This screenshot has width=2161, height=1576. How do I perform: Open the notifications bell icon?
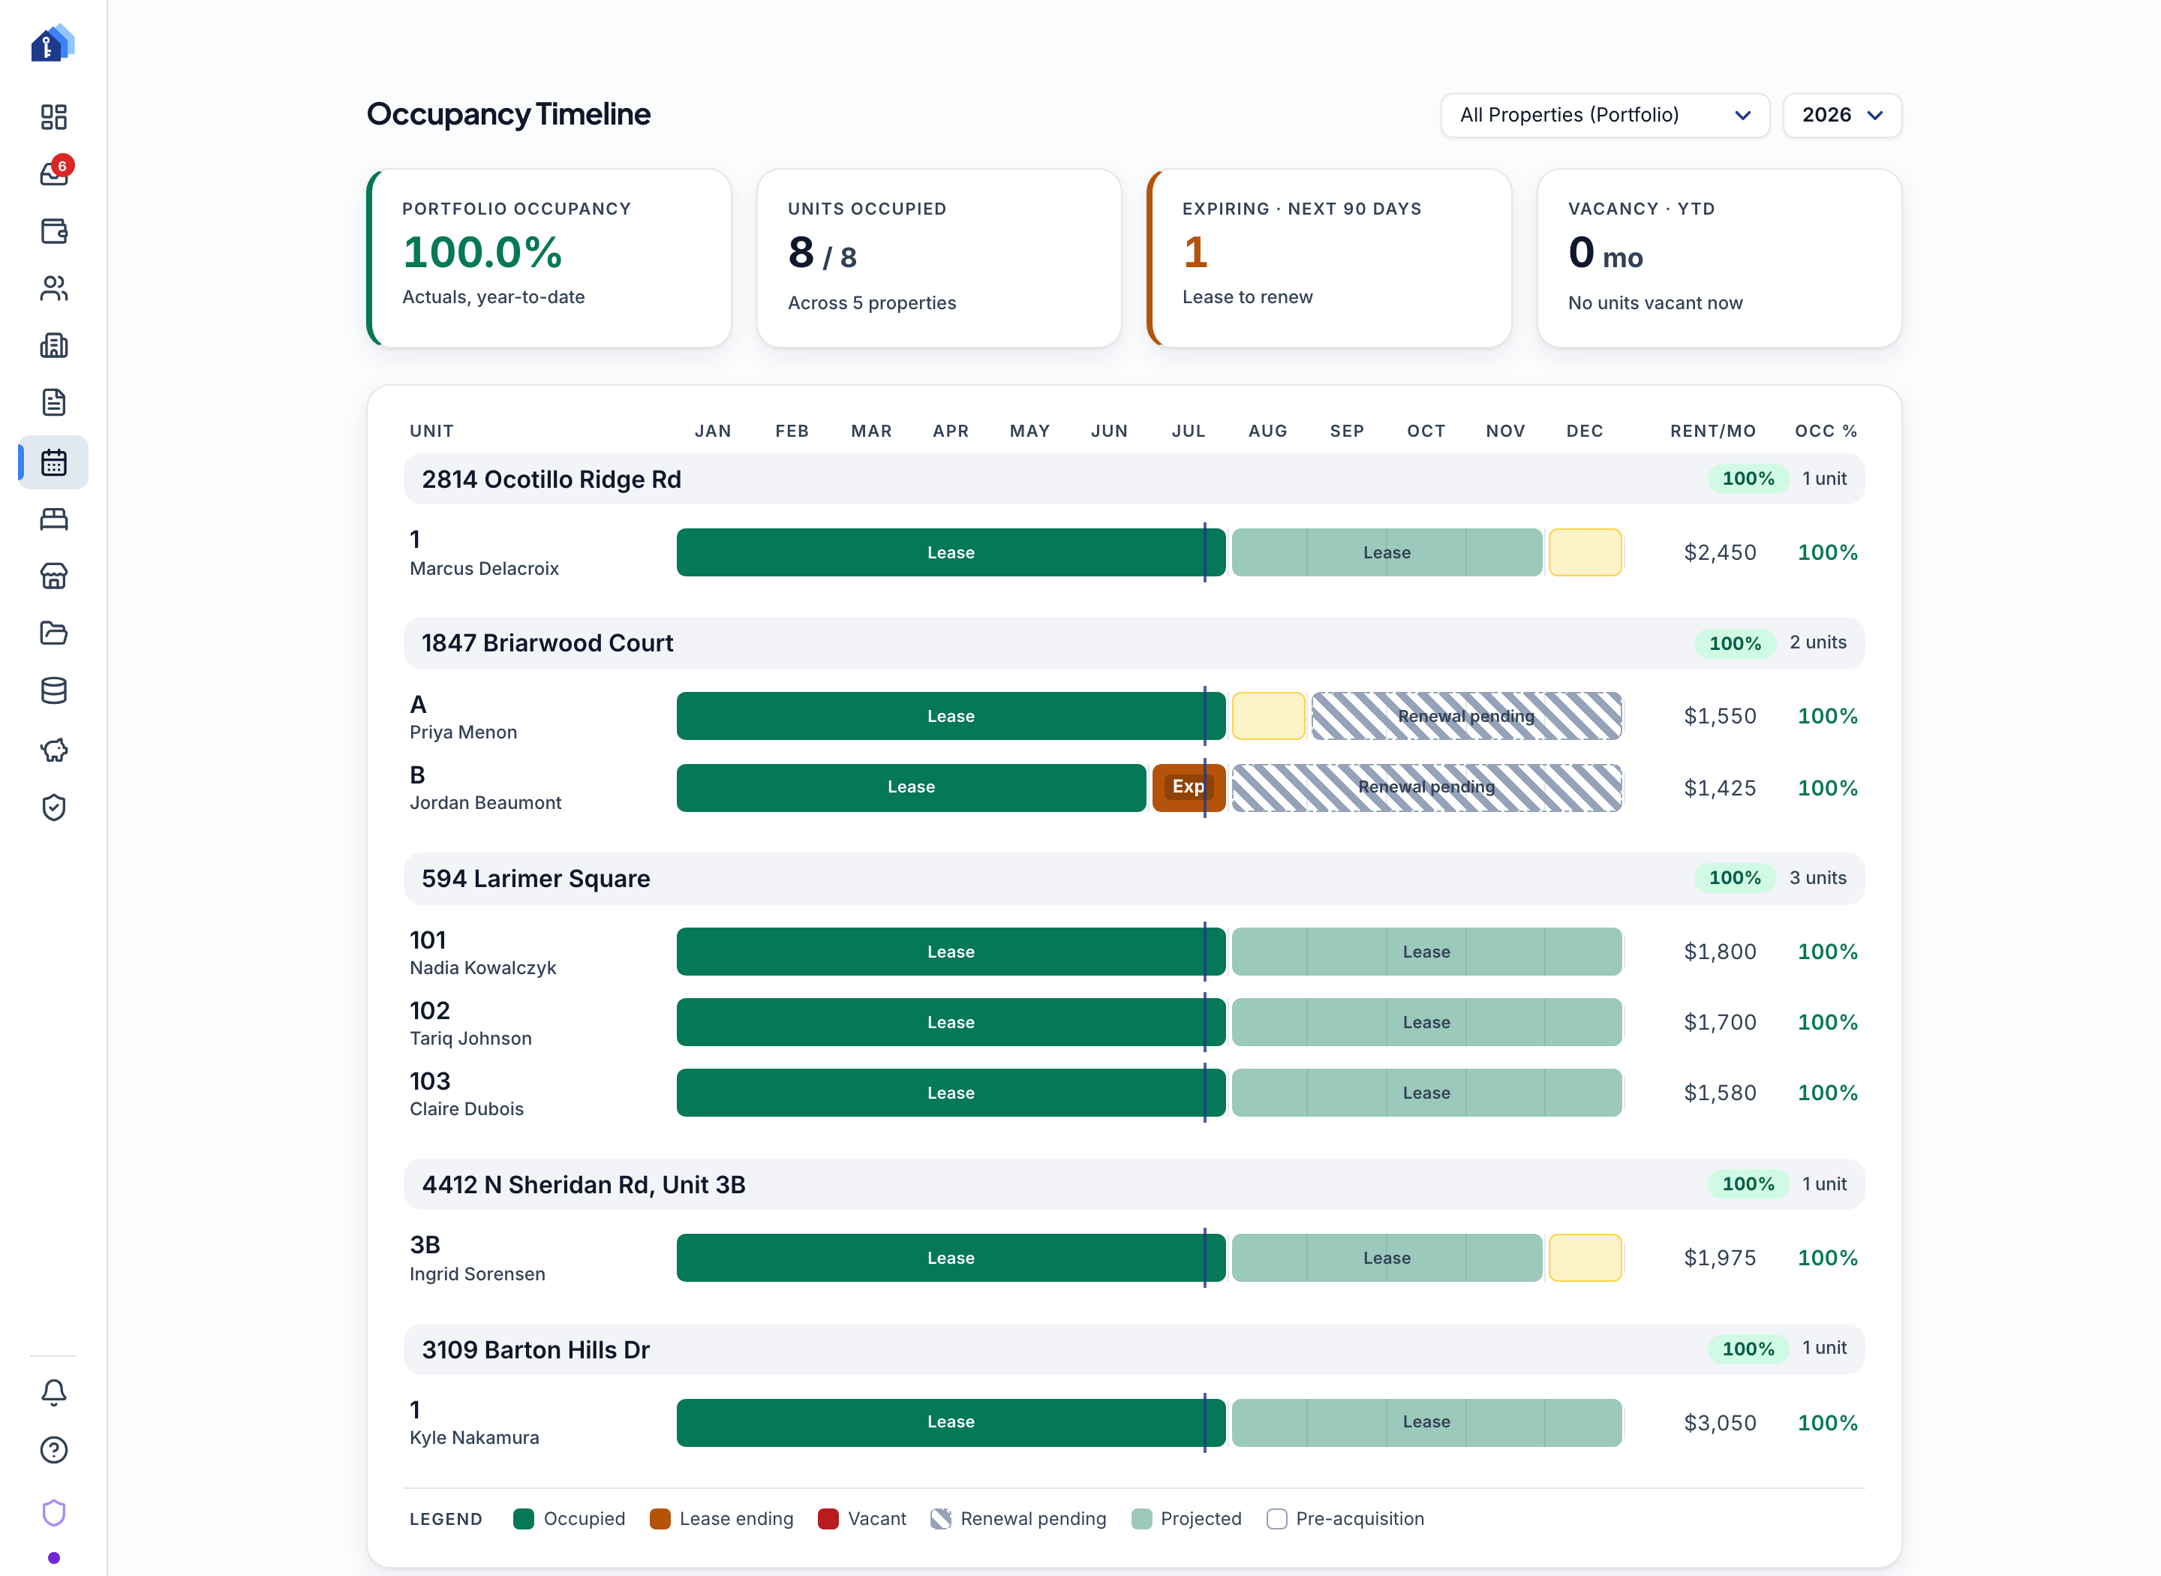click(53, 1393)
